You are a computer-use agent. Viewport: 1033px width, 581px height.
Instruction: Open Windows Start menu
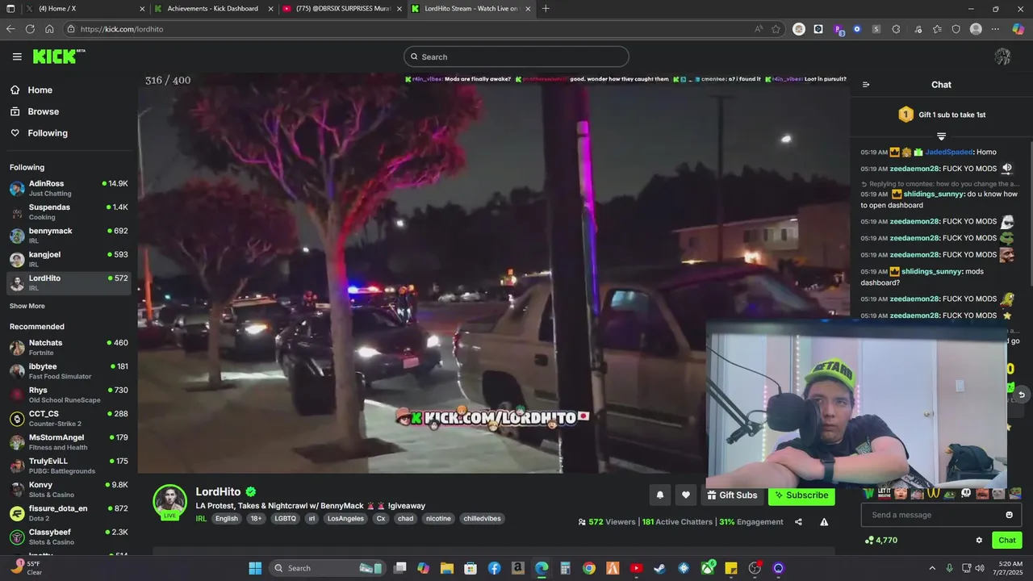(255, 568)
